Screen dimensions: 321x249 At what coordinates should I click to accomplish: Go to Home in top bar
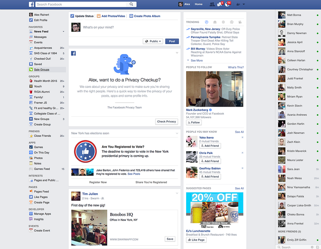pyautogui.click(x=199, y=4)
